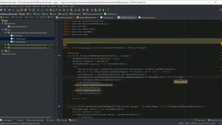Click the Project panel horizontal scrollbar
Image resolution: width=222 pixels, height=125 pixels.
(x=25, y=117)
